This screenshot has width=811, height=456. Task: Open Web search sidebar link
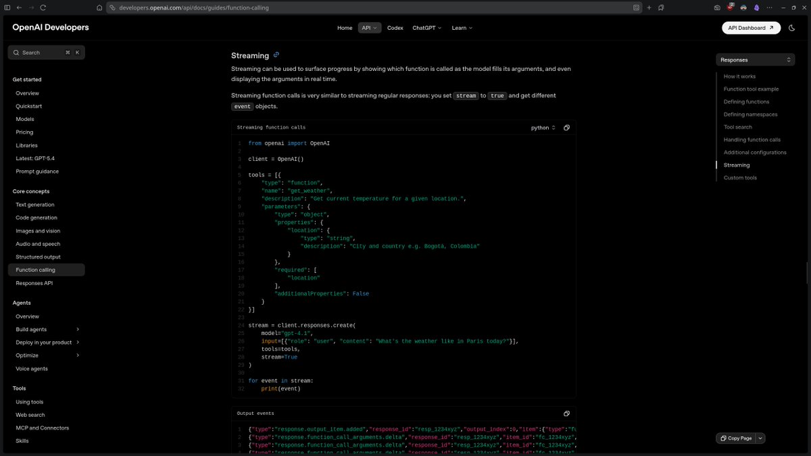click(x=30, y=415)
